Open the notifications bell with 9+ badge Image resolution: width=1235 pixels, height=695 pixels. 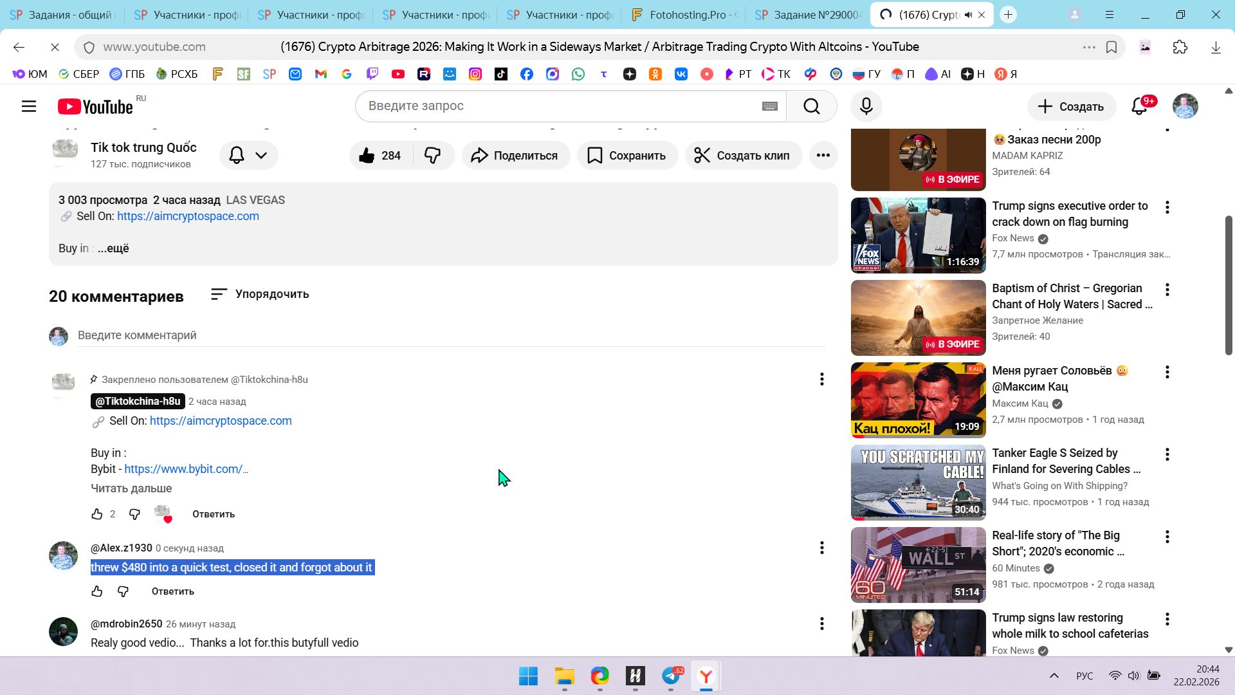(x=1139, y=106)
